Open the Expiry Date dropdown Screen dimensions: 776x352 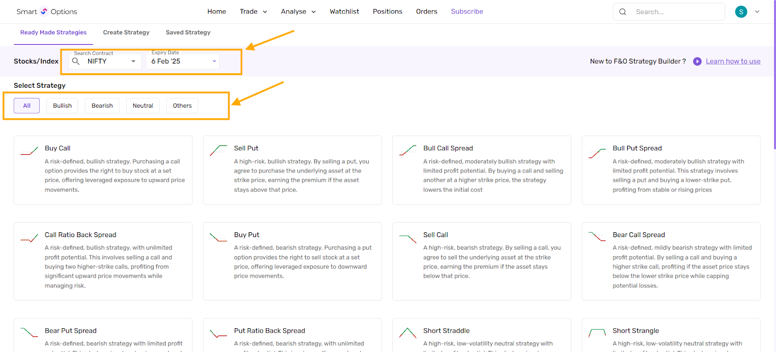[214, 61]
